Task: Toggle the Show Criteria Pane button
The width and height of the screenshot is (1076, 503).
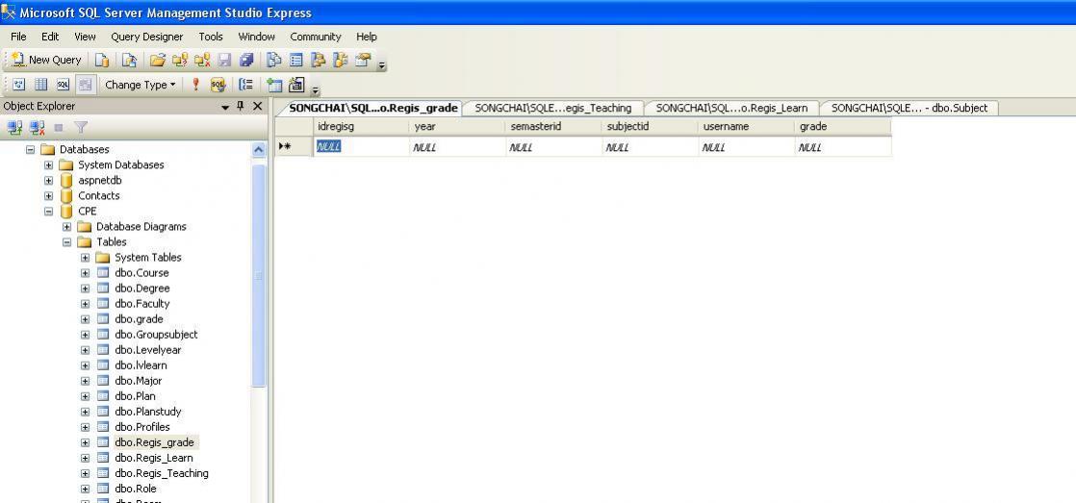Action: (x=41, y=85)
